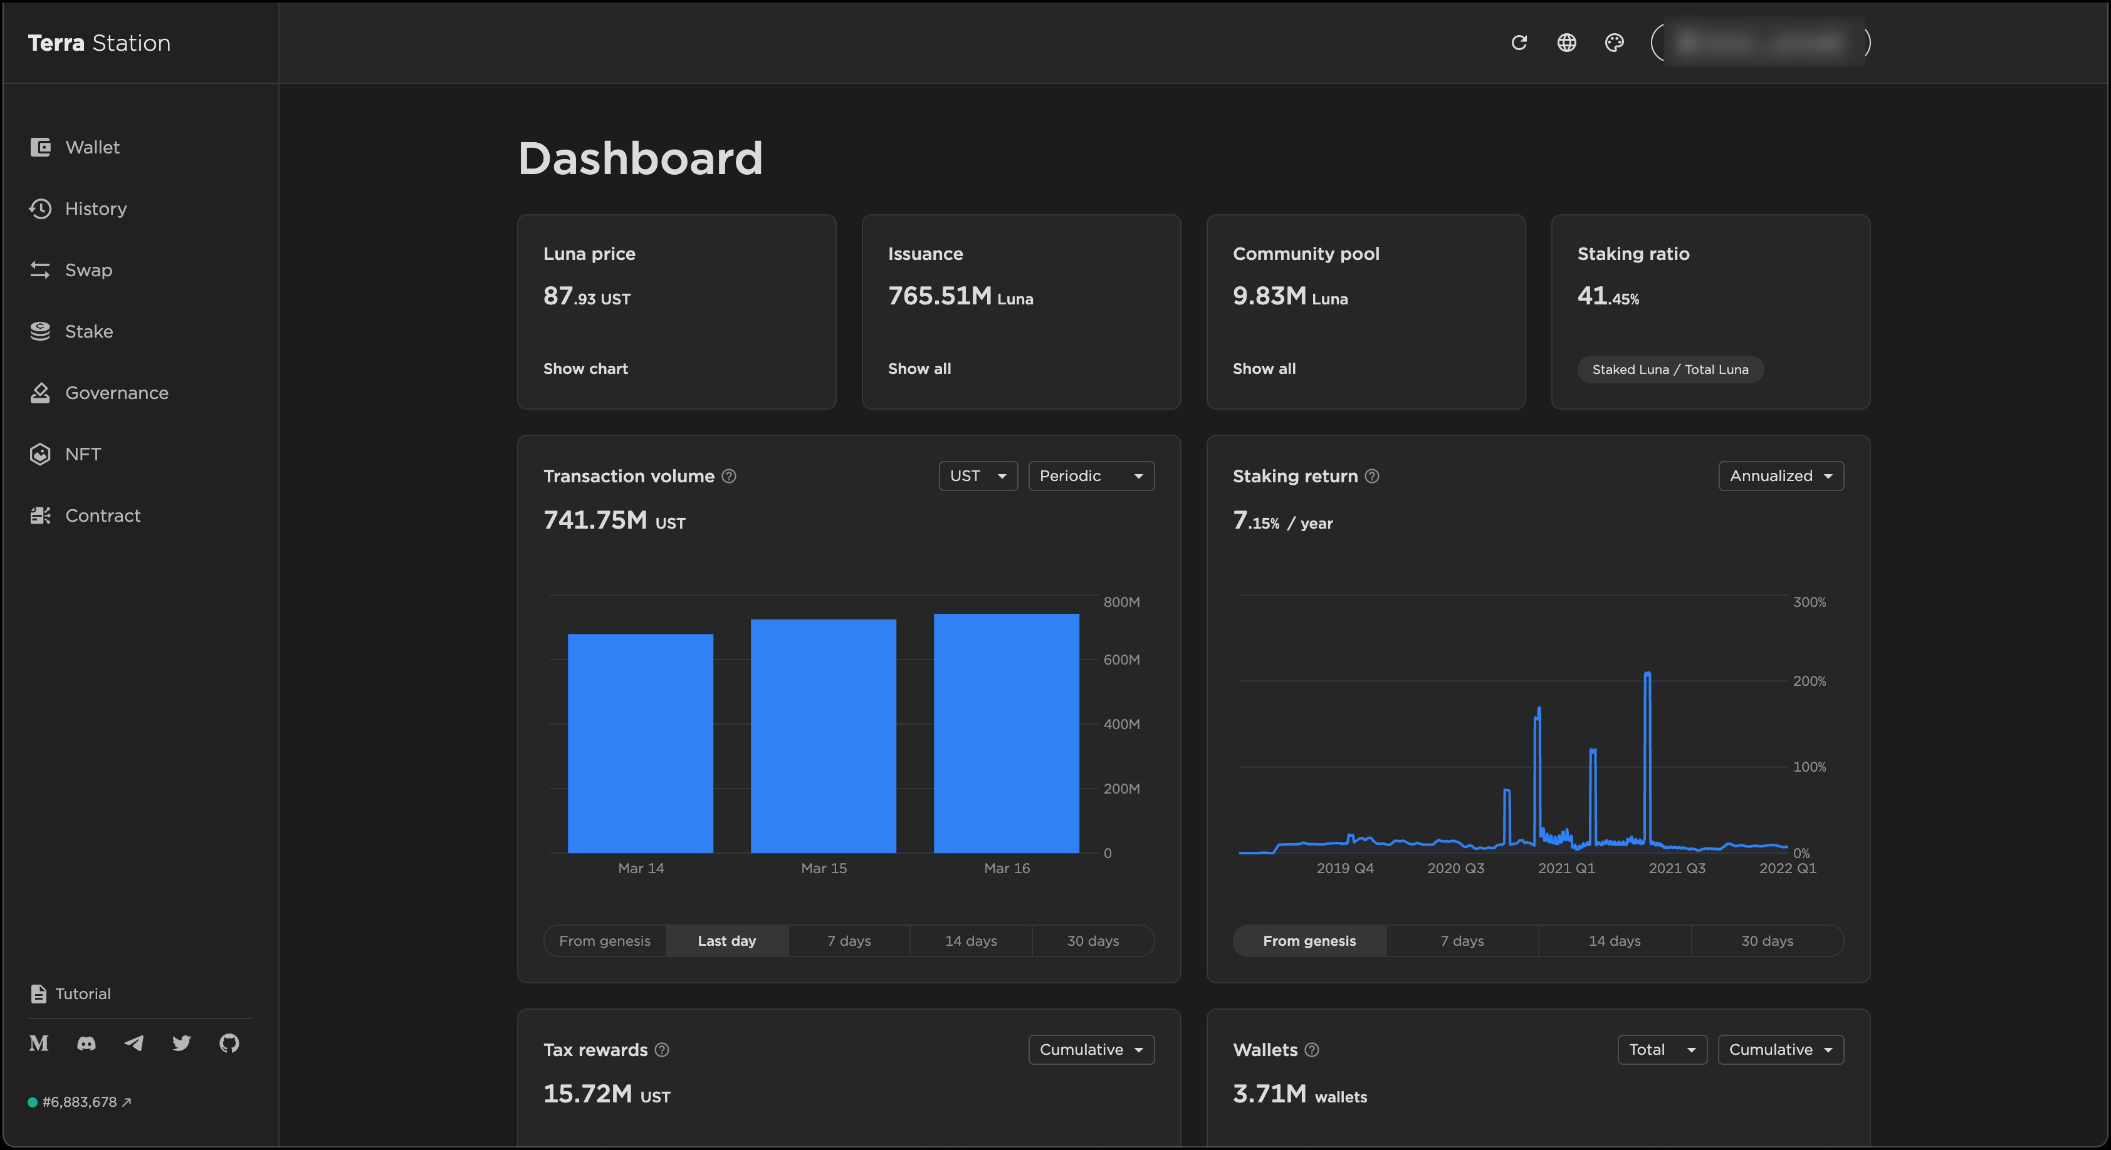Select 14 days for Transaction volume

pos(971,940)
